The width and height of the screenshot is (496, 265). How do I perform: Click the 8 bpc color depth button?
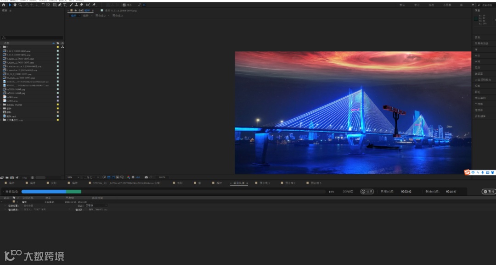25,178
